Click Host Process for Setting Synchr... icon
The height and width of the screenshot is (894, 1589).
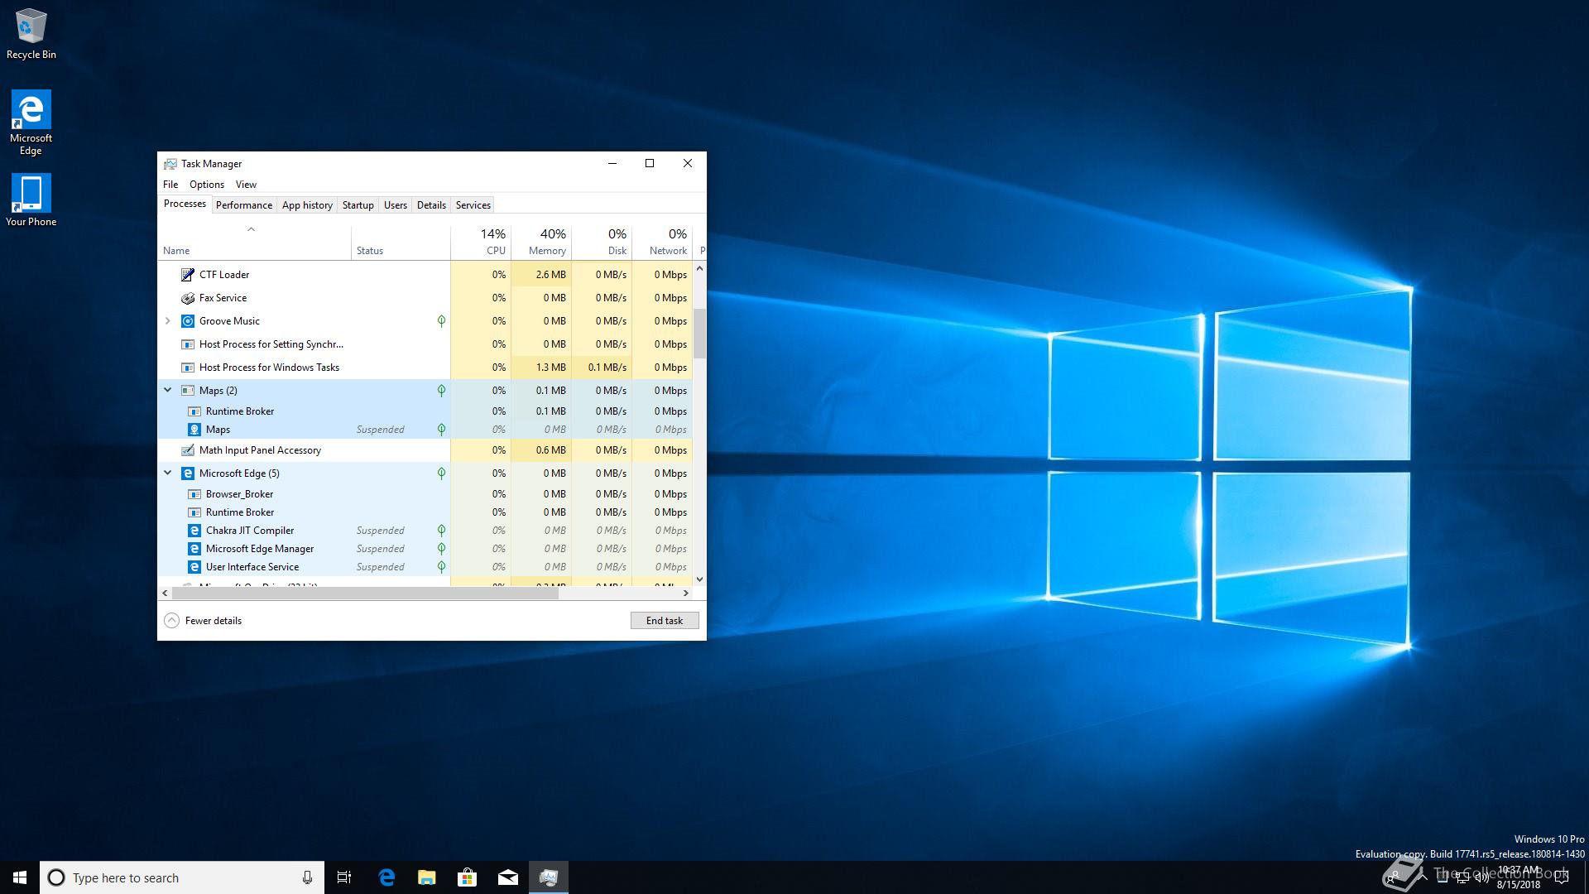pos(188,344)
